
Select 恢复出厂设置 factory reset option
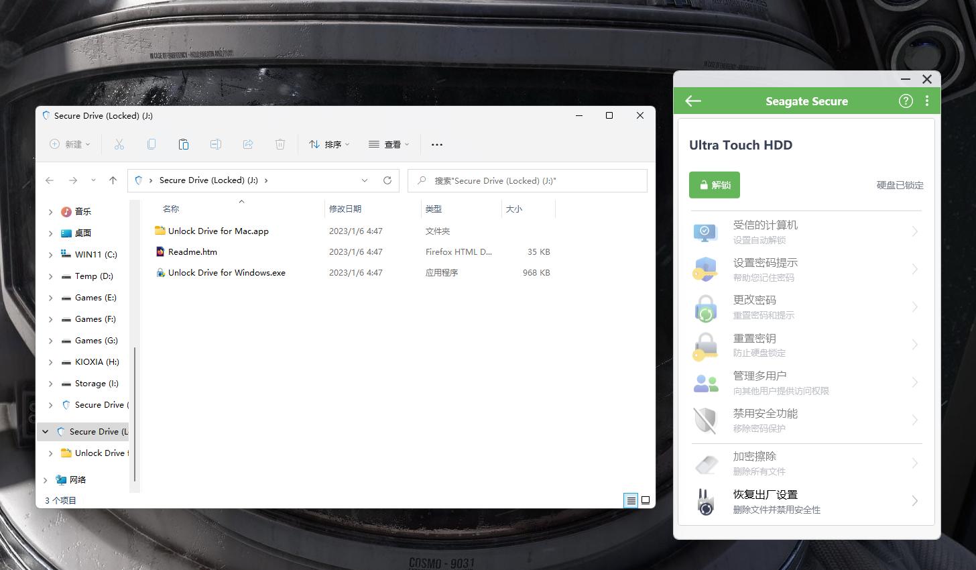pyautogui.click(x=806, y=501)
